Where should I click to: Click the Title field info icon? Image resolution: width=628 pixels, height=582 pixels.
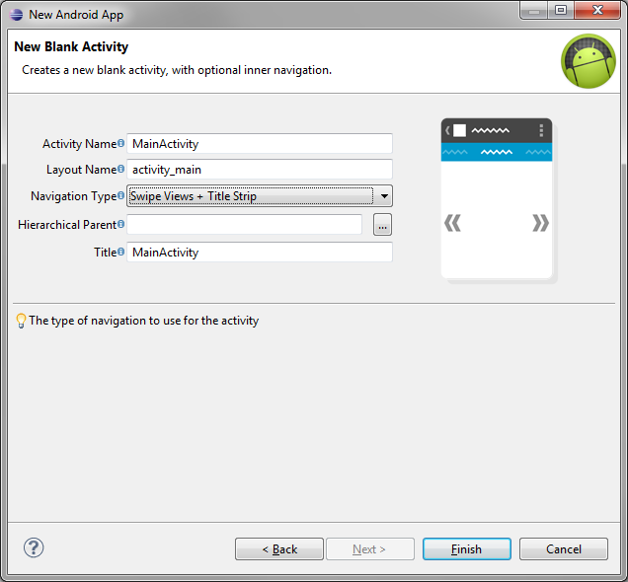point(120,252)
